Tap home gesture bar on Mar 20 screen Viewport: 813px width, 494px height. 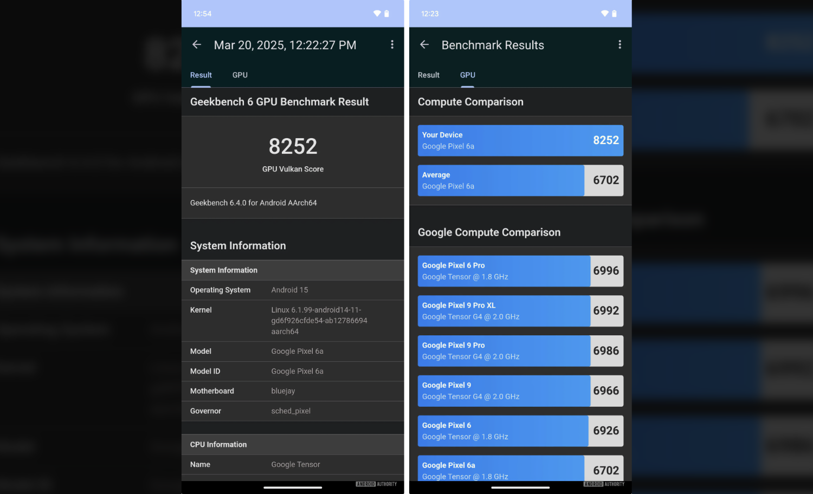pos(293,487)
